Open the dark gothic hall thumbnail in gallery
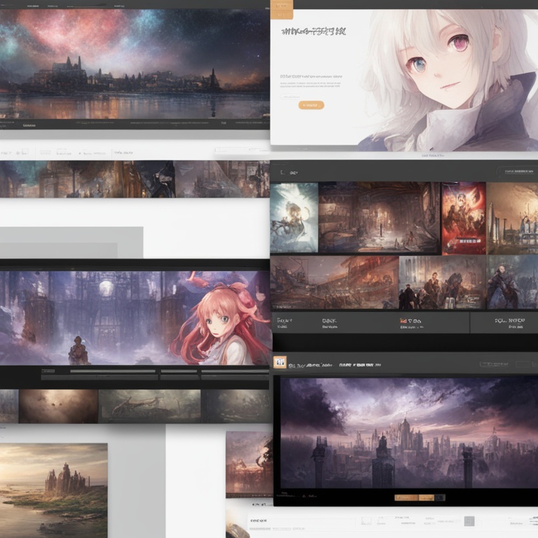538x538 pixels. click(x=379, y=218)
